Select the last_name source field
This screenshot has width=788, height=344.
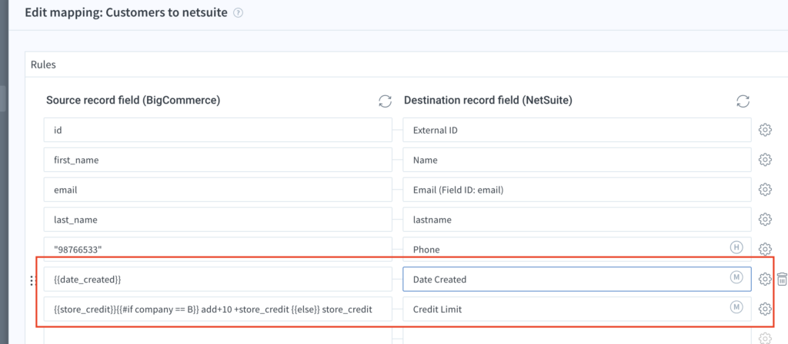click(x=218, y=220)
